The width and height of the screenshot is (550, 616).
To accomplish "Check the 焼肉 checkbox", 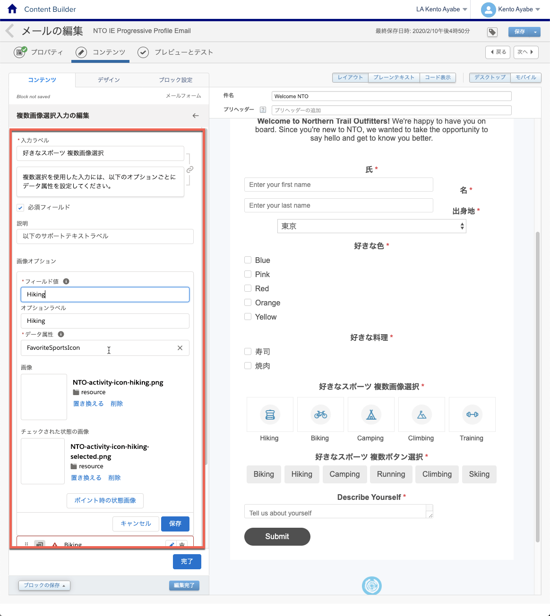I will tap(248, 366).
